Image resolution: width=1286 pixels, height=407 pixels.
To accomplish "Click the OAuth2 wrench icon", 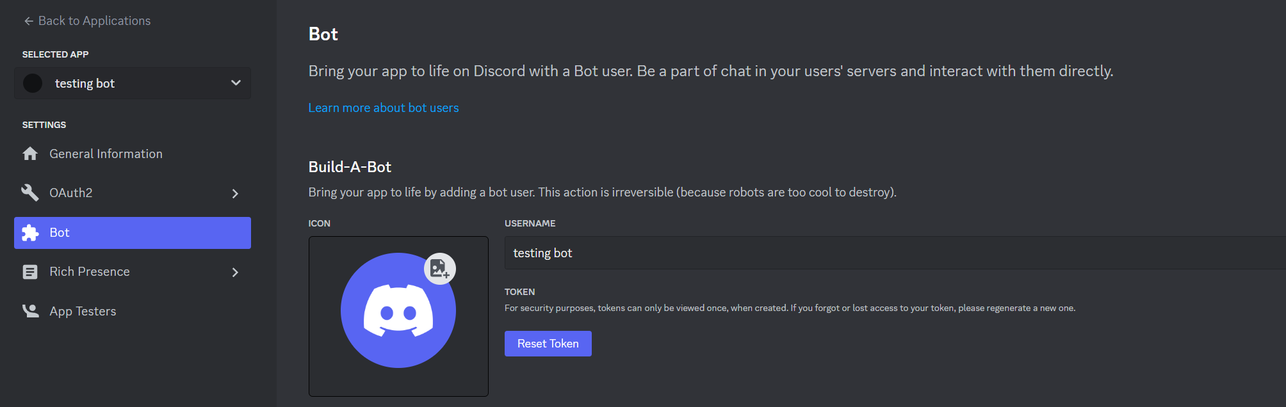I will [x=30, y=193].
